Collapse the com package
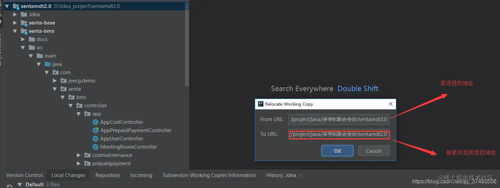This screenshot has width=500, height=188. [x=47, y=72]
